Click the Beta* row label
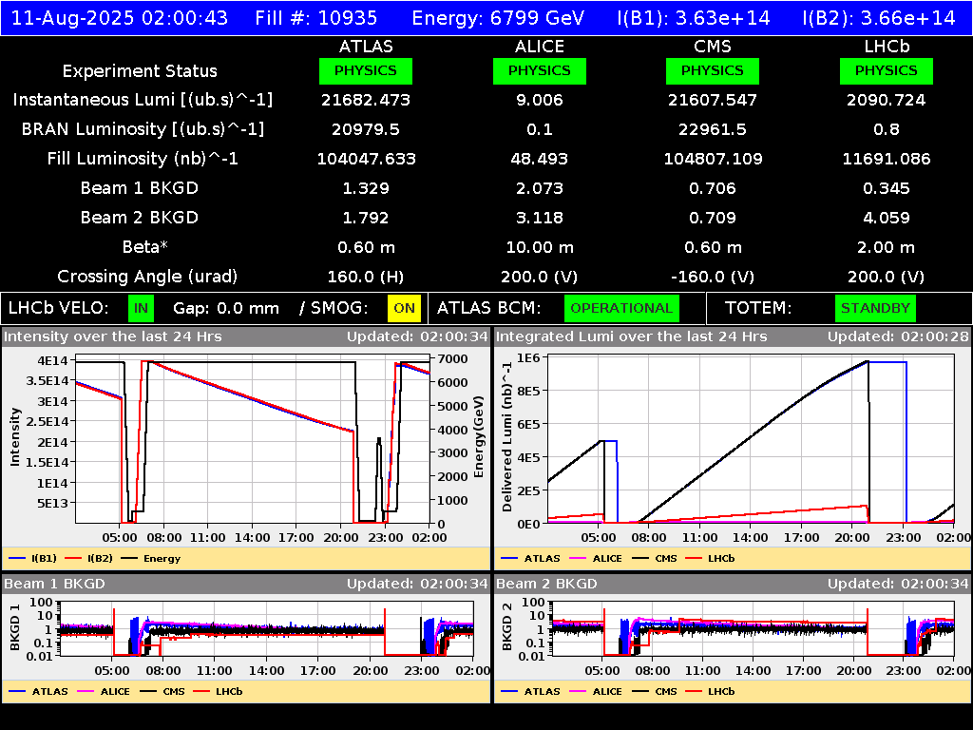The width and height of the screenshot is (973, 730). (x=145, y=247)
